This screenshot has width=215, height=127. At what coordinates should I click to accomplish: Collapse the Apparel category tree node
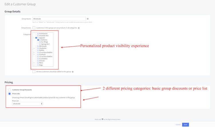(x=34, y=38)
